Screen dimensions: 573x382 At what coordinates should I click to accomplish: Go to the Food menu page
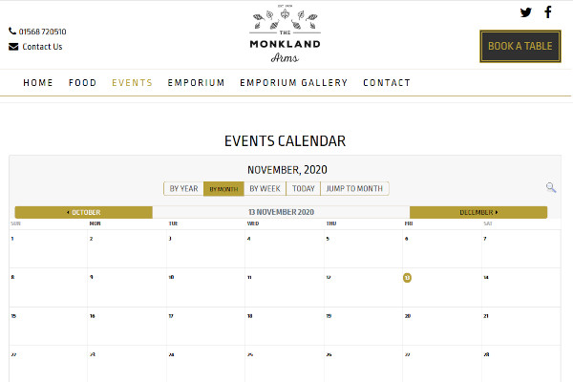pos(83,83)
